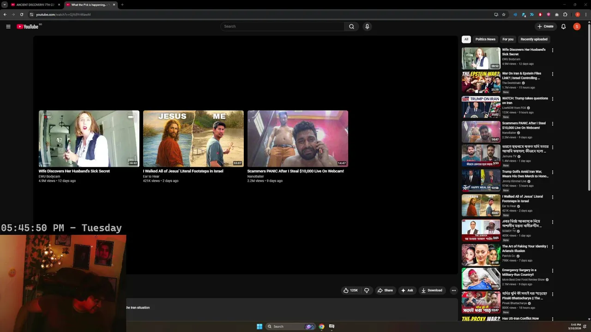This screenshot has height=332, width=591.
Task: Open sidebar thumbnail THE EPSTEIN WAR?
Action: [481, 83]
